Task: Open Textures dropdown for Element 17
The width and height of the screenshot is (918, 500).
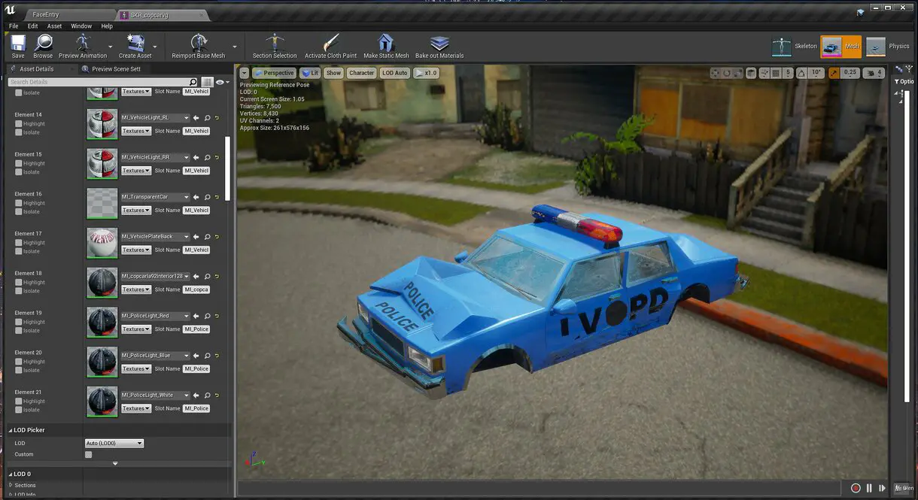Action: point(136,250)
